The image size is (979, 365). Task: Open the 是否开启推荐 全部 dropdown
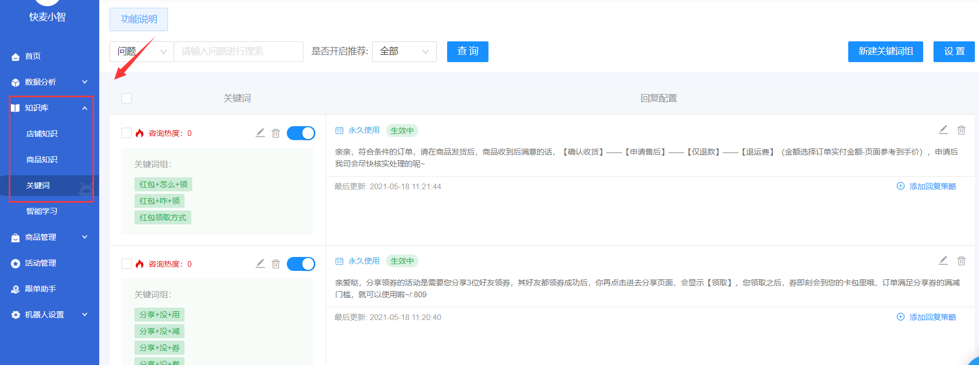click(x=404, y=52)
